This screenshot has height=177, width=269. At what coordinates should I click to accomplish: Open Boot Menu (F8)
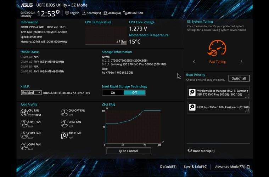pos(201,151)
